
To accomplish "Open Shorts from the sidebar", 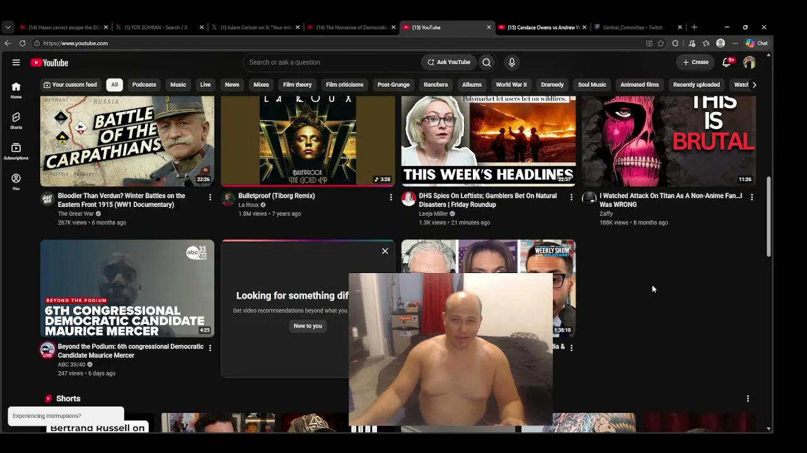I will click(x=16, y=121).
